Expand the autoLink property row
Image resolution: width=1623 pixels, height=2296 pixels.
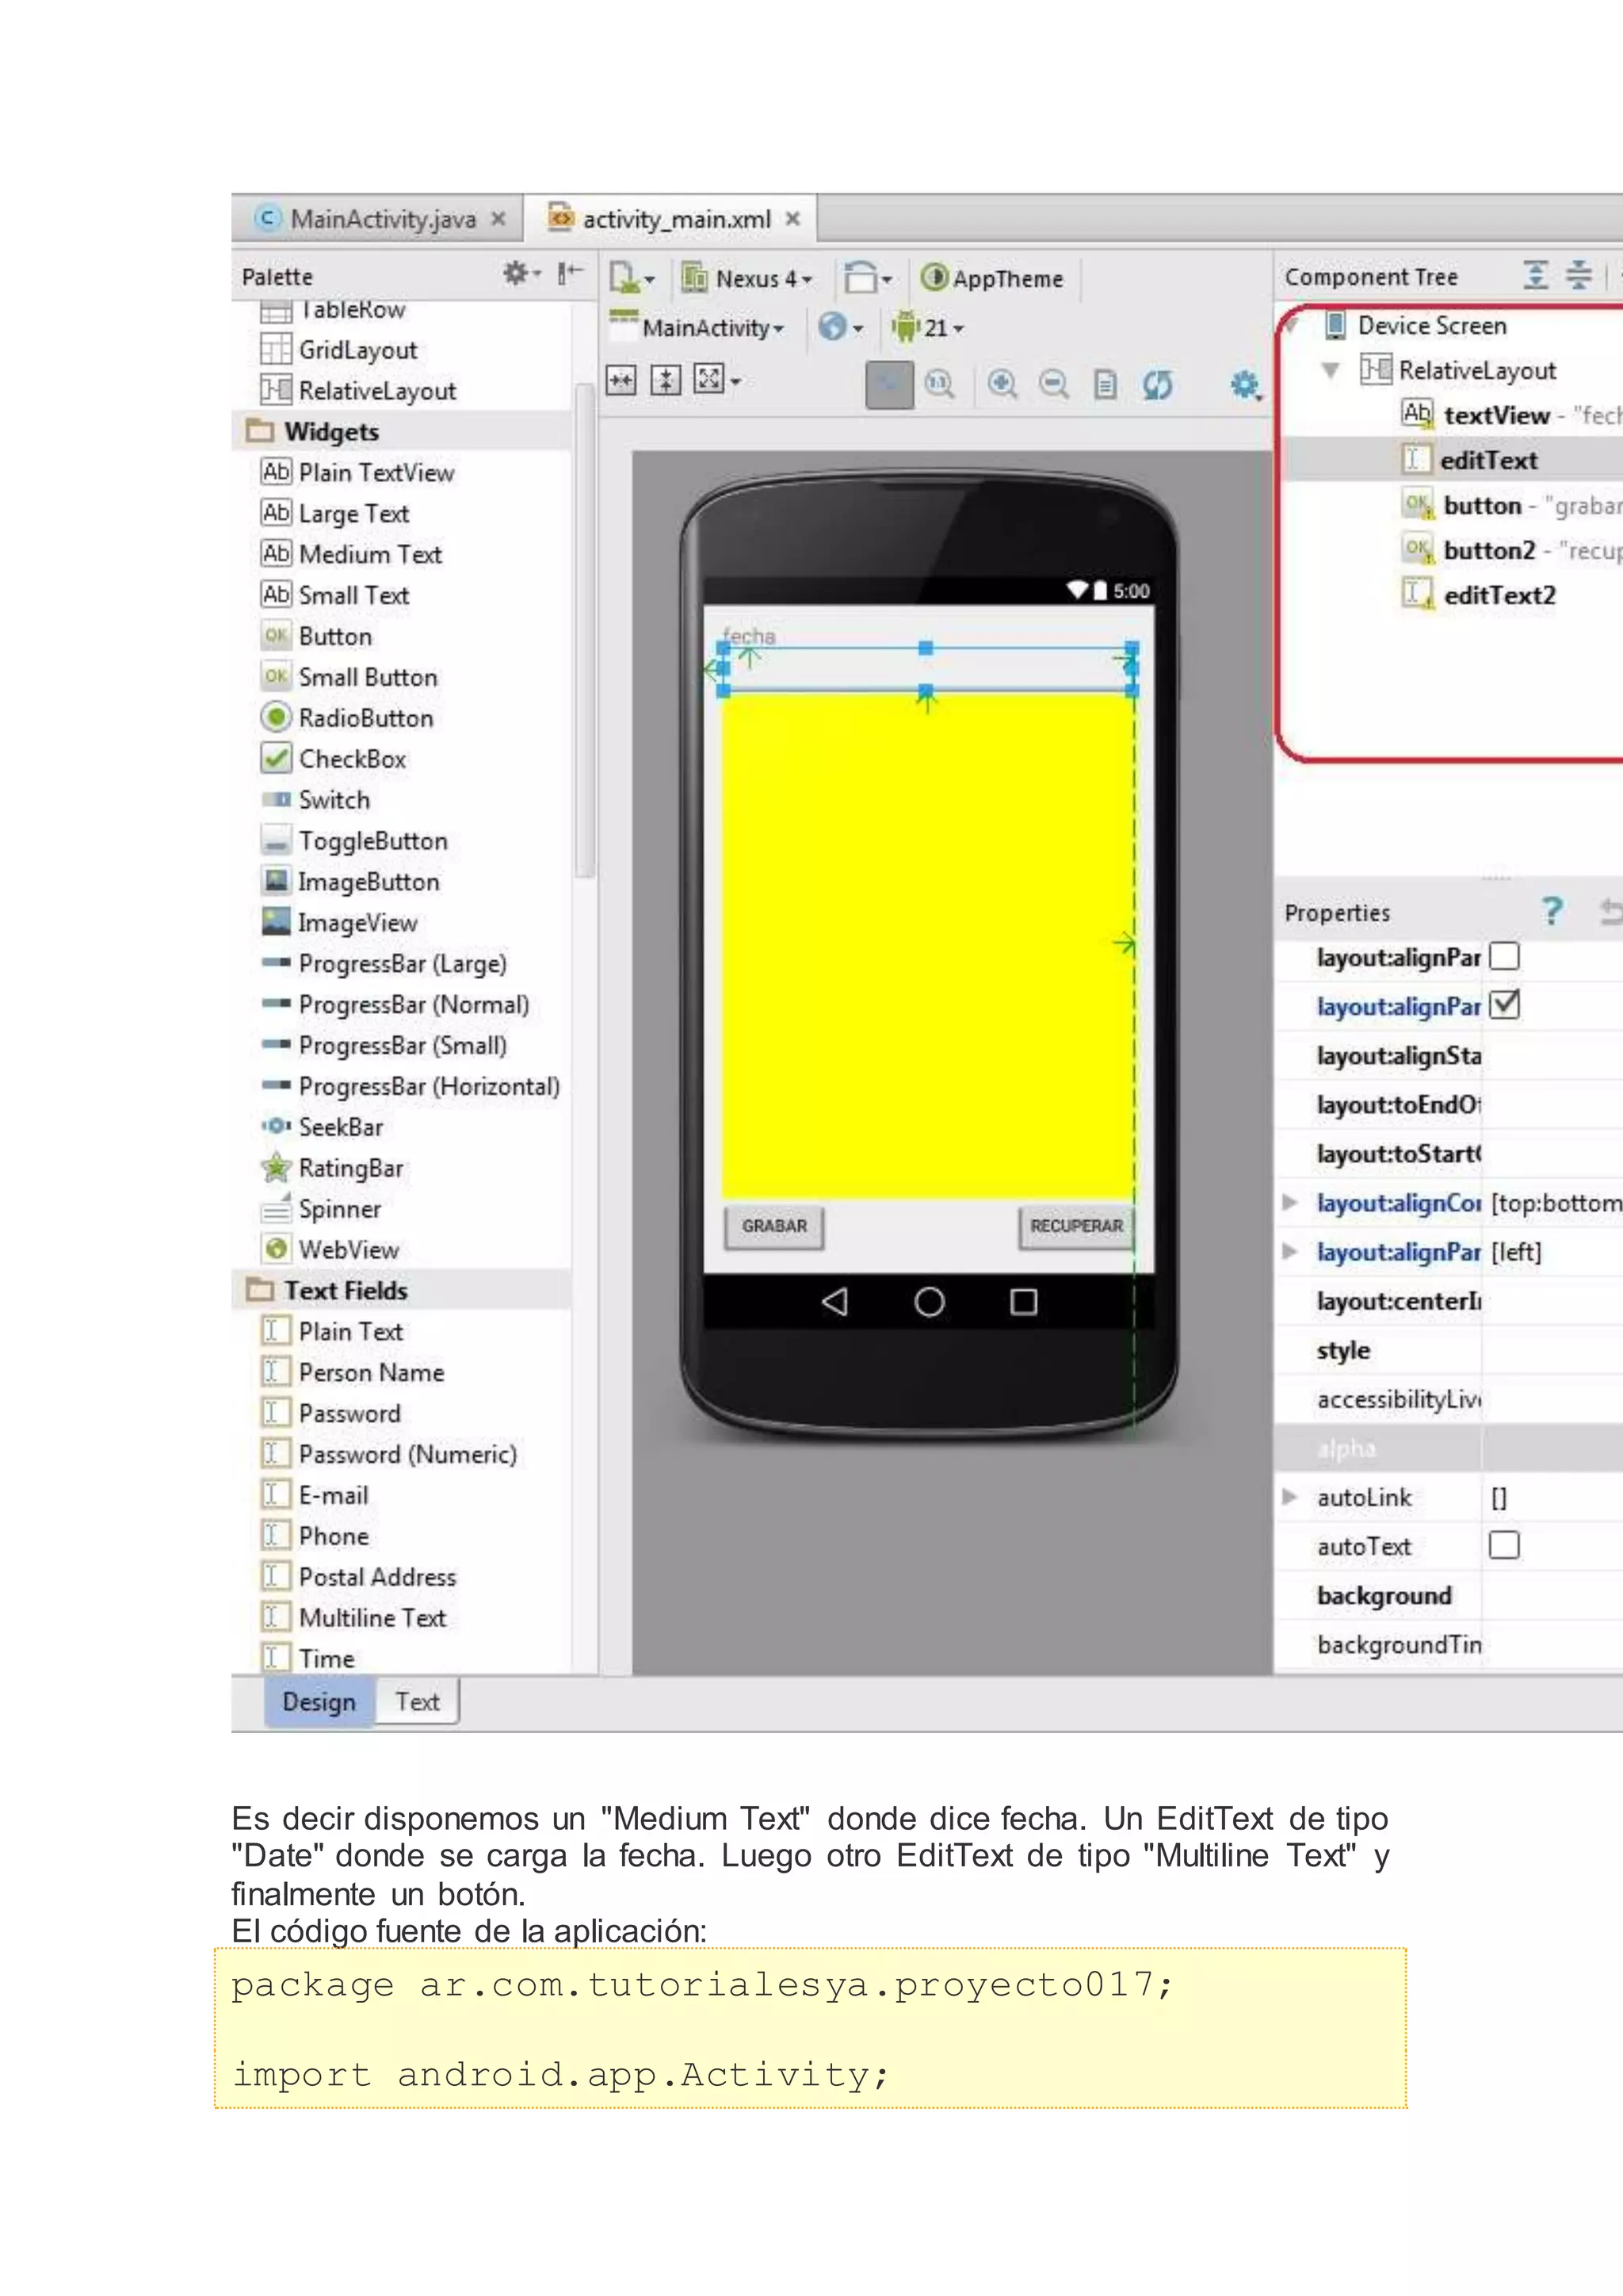point(1290,1496)
